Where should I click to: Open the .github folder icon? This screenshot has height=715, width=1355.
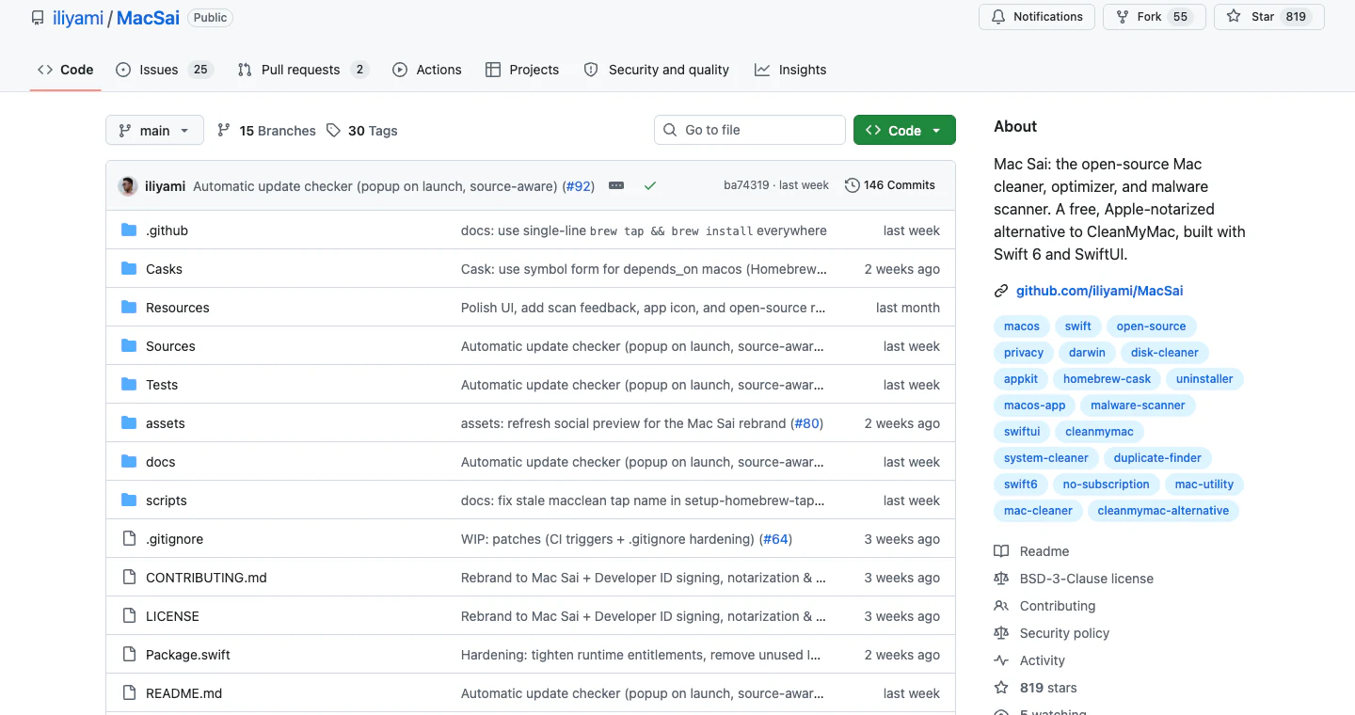[x=129, y=230]
